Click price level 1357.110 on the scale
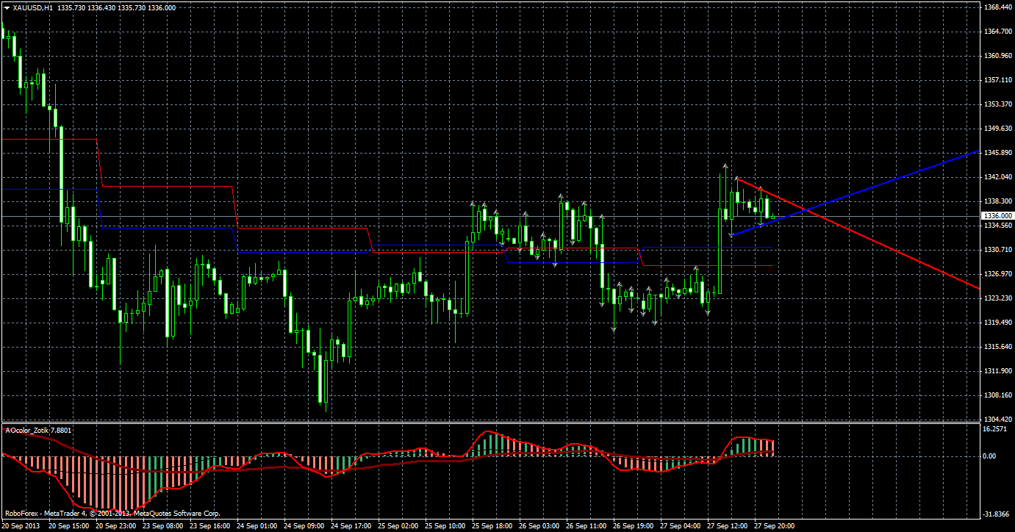Image resolution: width=1015 pixels, height=532 pixels. coord(997,80)
